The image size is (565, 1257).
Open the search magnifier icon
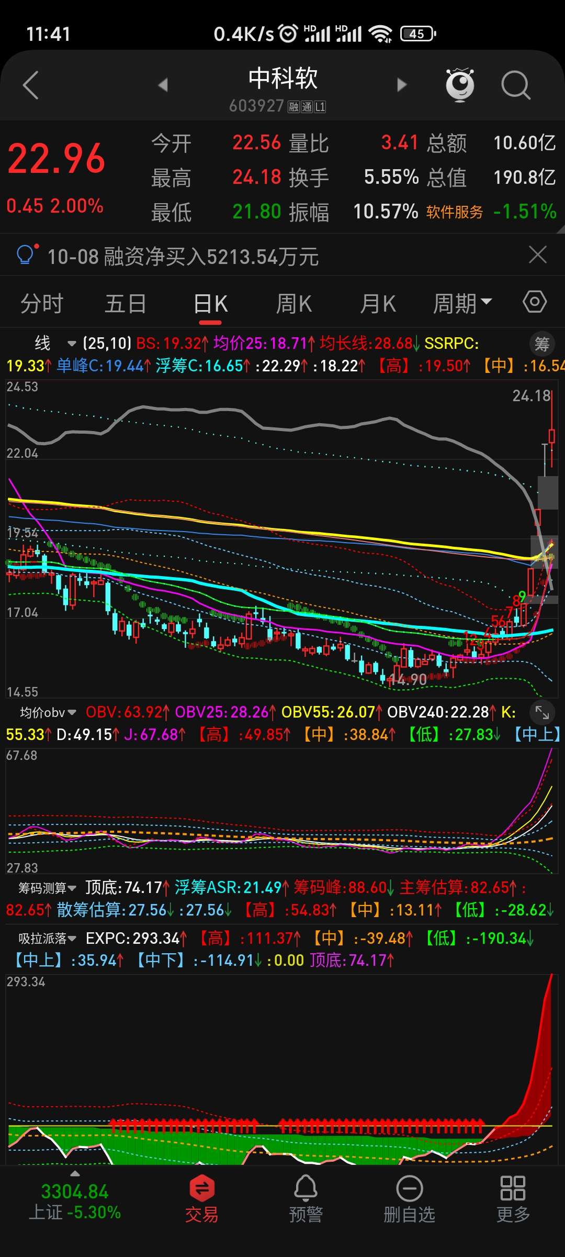(x=516, y=85)
